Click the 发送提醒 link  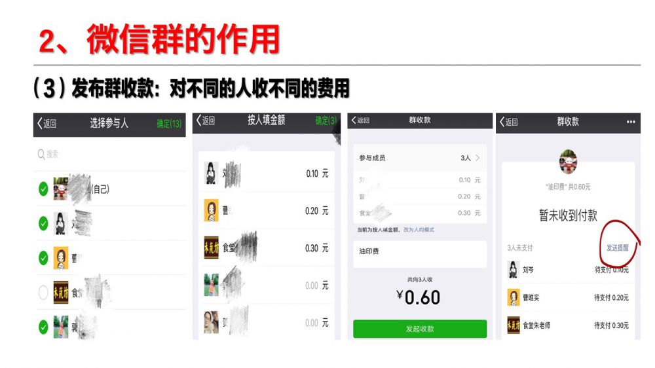point(618,248)
